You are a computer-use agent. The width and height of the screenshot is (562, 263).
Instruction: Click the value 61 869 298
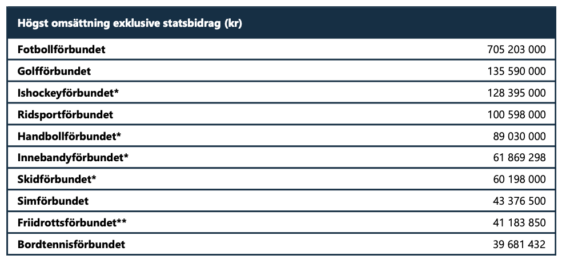click(519, 158)
